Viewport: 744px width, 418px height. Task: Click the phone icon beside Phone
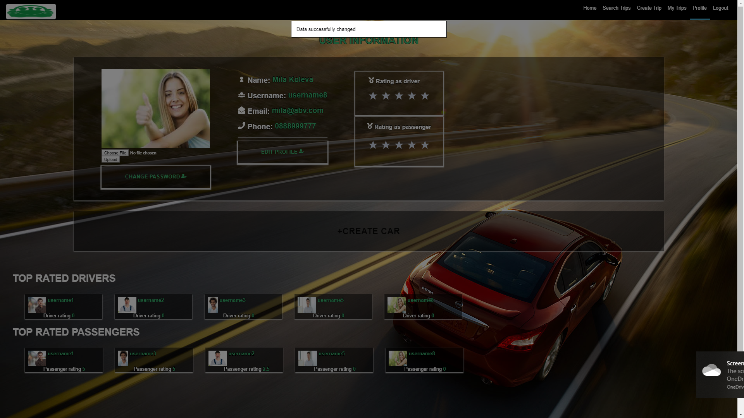pyautogui.click(x=241, y=126)
